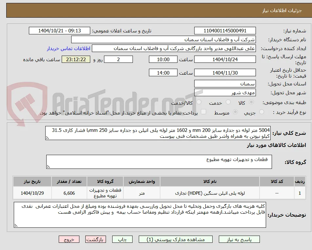312x250 pixels.
Task: Click the response deadline time 10:00
Action: (163, 59)
